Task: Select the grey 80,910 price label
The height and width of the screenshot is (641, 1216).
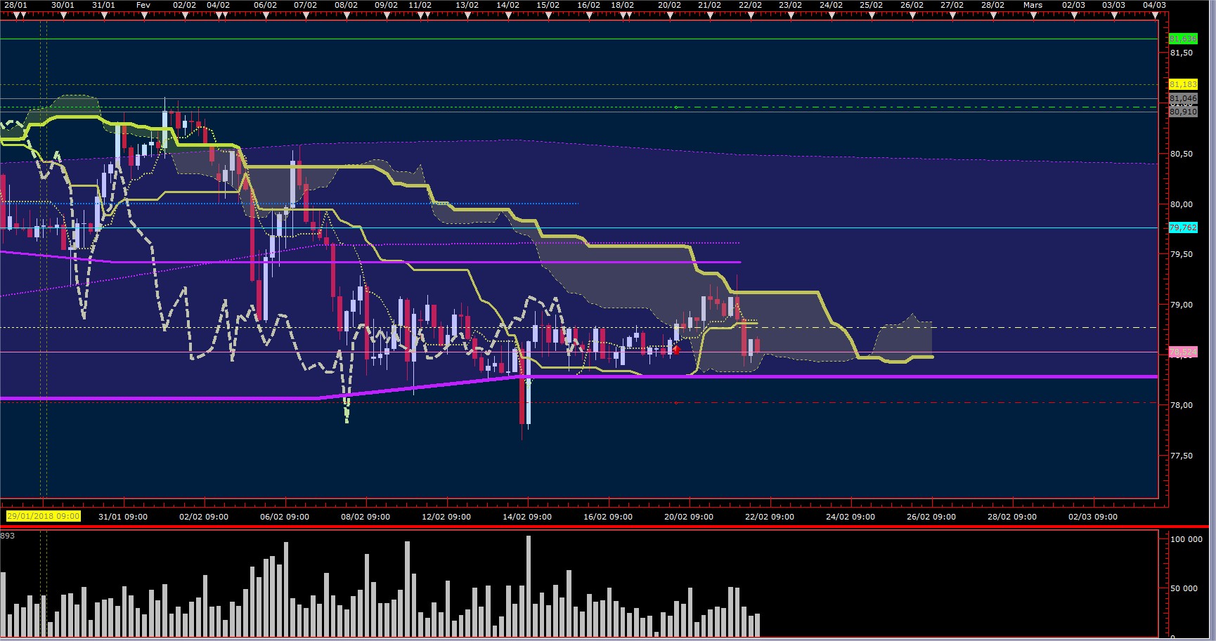Action: coord(1182,112)
